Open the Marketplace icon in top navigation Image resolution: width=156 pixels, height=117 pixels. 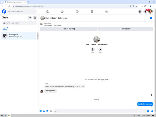tap(92, 12)
